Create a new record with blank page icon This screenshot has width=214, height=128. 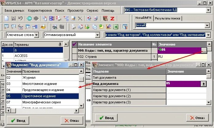click(6, 18)
